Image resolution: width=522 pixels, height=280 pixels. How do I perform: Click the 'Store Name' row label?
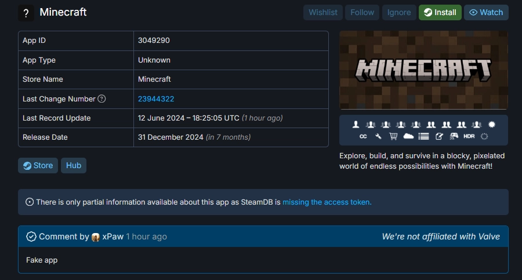[42, 79]
